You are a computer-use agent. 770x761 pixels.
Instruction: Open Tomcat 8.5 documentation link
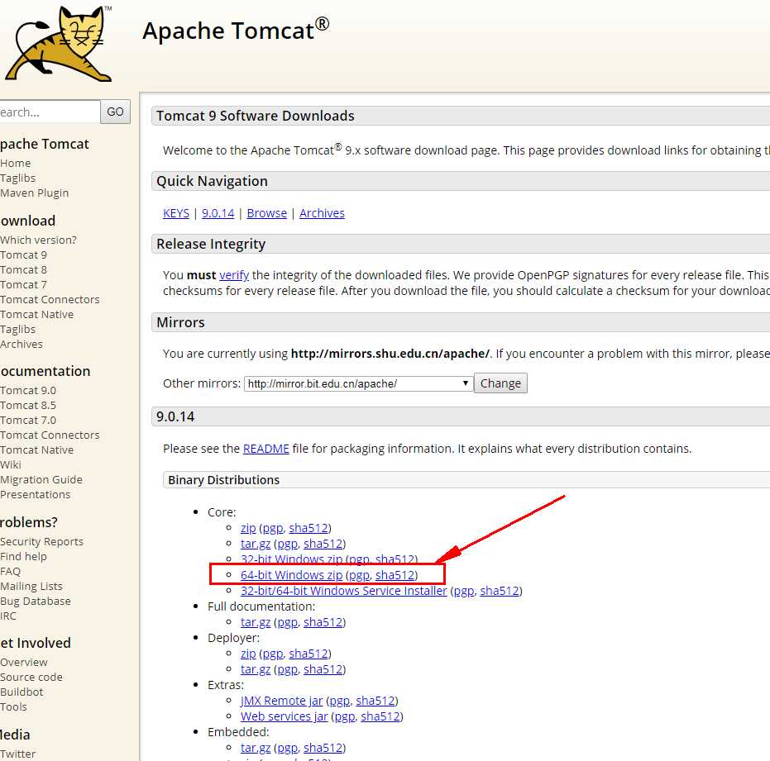[28, 406]
